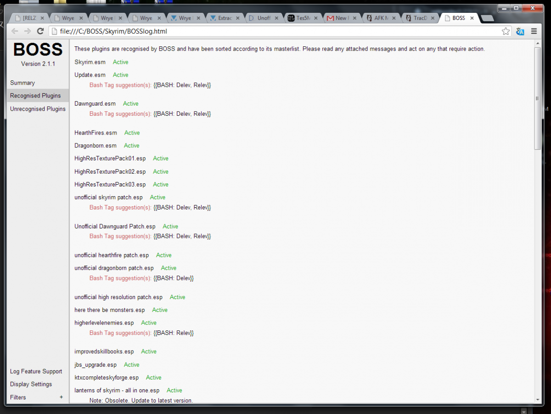551x414 pixels.
Task: Click unofficial skyrim patch.esp entry
Action: click(x=108, y=198)
